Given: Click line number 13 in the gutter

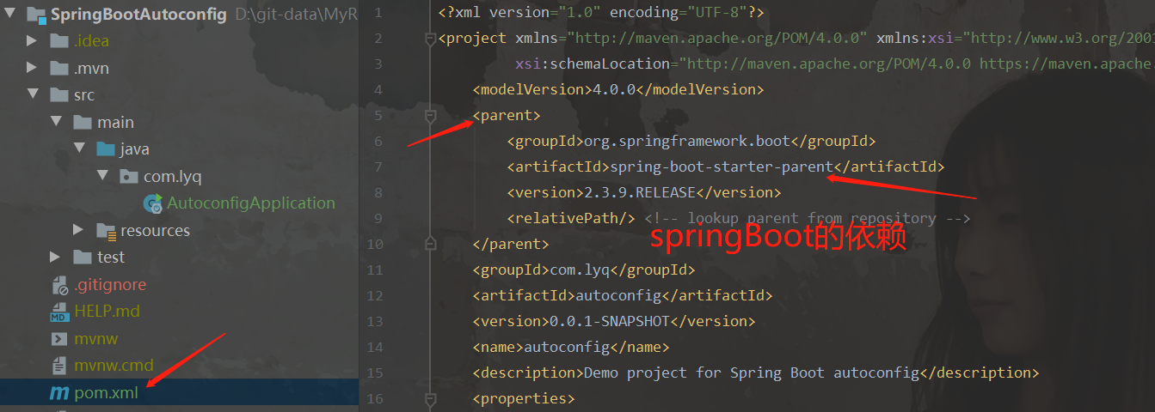Looking at the screenshot, I should (x=374, y=321).
